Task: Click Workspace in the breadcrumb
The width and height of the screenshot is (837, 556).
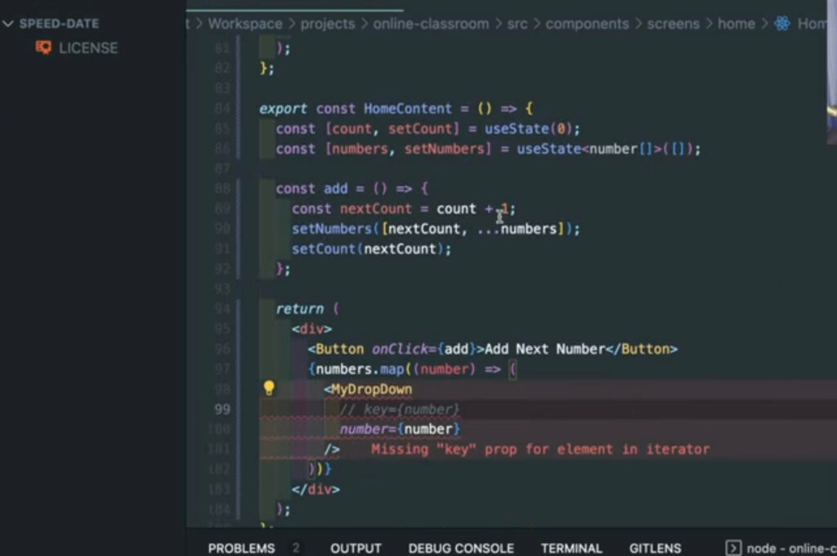Action: [245, 24]
